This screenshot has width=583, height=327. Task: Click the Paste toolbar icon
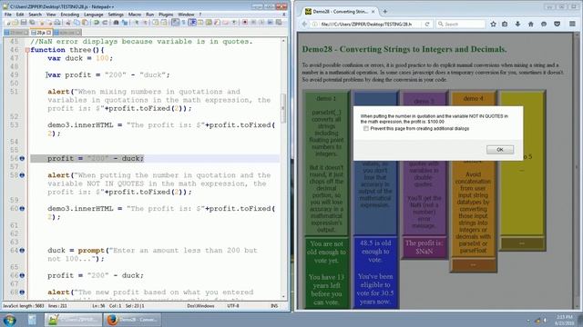click(x=85, y=23)
